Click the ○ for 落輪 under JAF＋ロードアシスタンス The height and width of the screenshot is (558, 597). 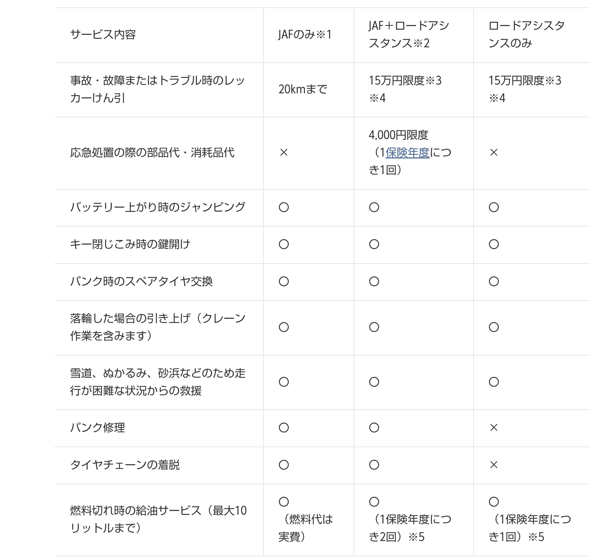pyautogui.click(x=374, y=327)
